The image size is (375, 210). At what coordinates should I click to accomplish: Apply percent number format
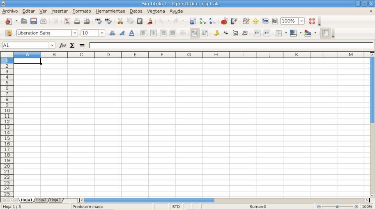225,33
